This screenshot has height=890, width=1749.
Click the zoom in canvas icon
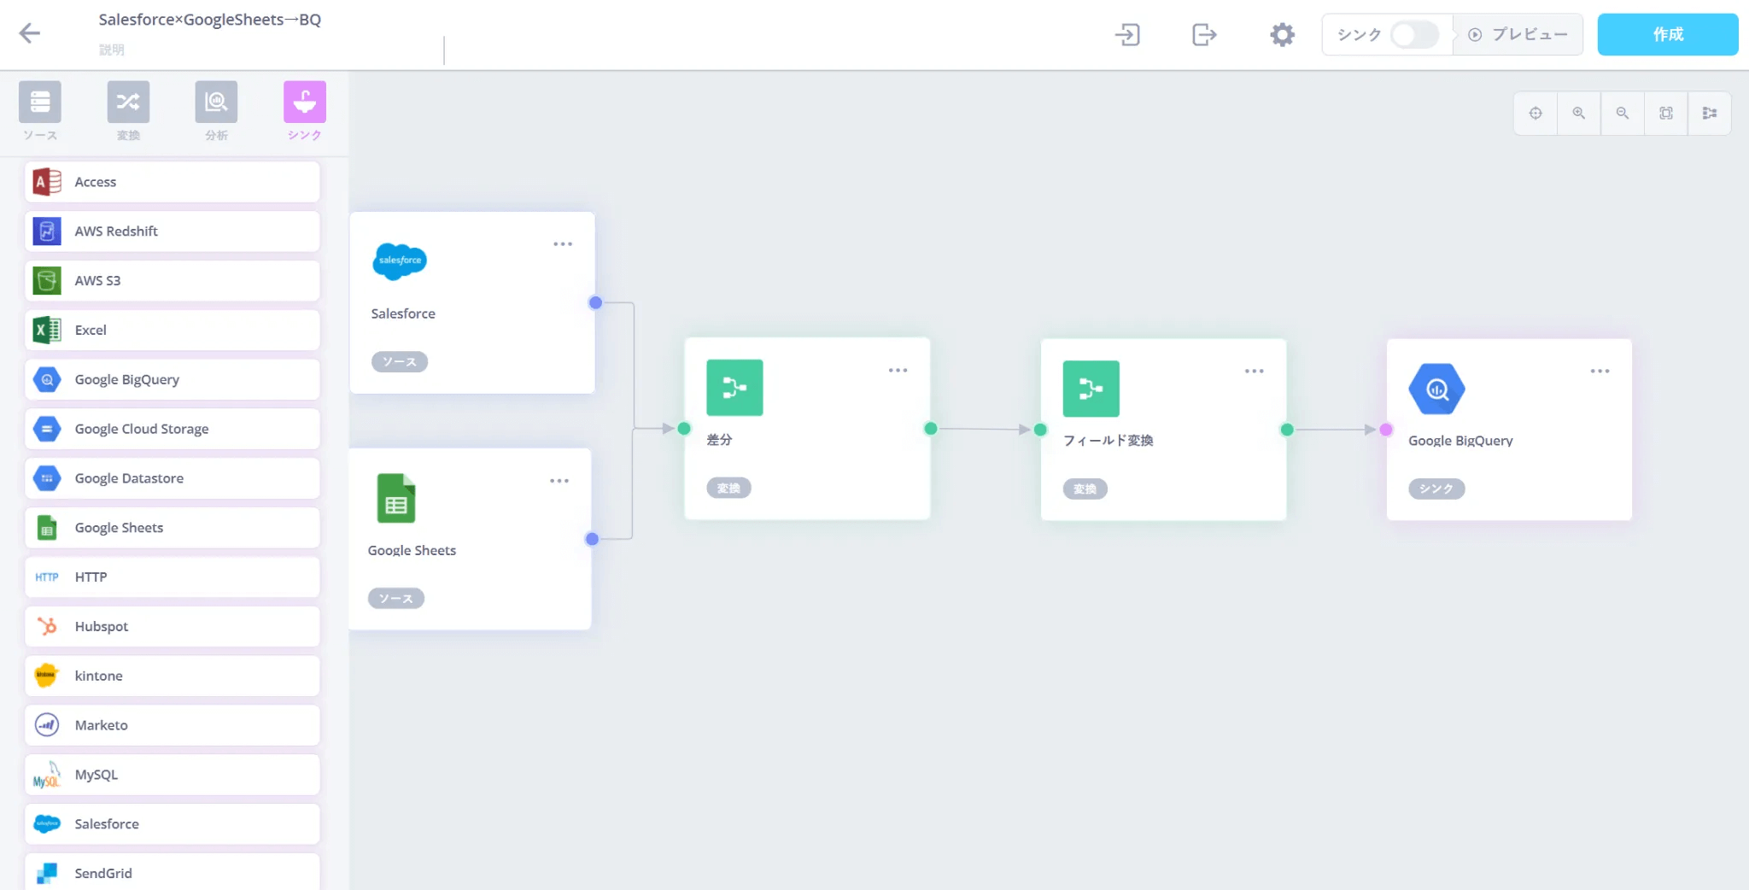(1579, 114)
